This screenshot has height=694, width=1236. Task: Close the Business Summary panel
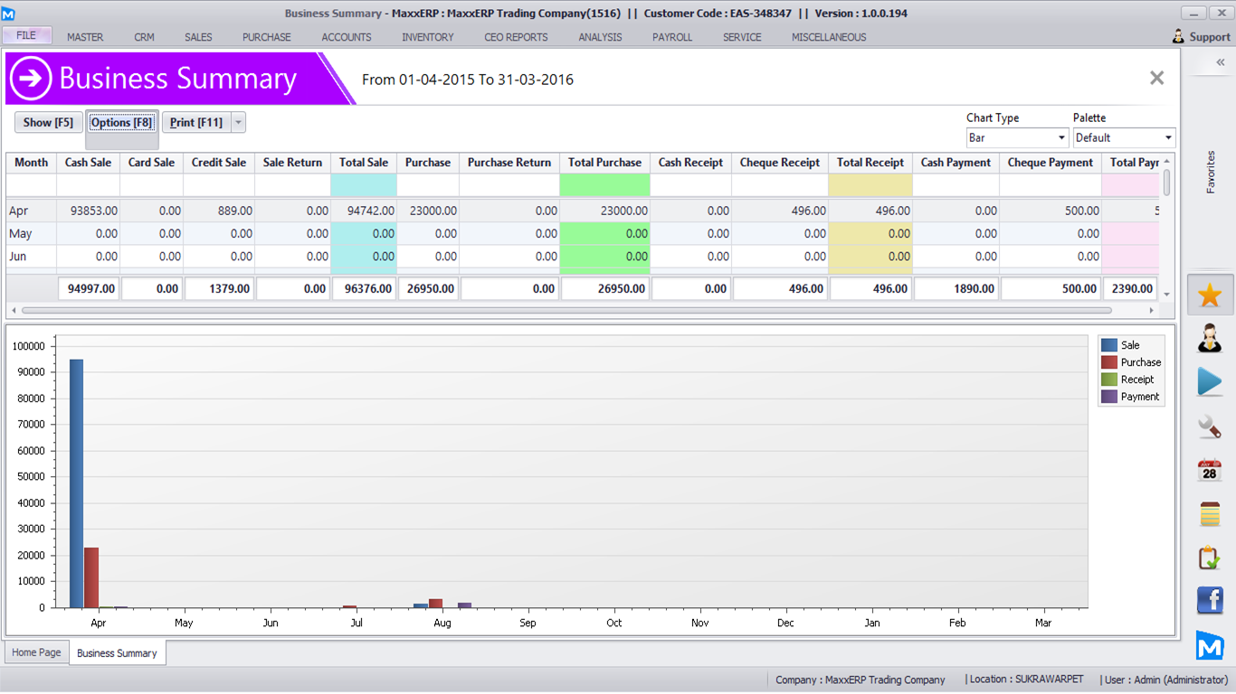click(1156, 79)
